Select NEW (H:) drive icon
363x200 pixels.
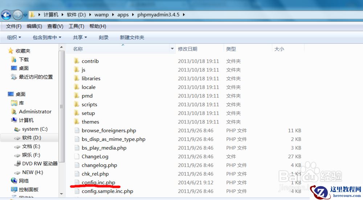17,172
